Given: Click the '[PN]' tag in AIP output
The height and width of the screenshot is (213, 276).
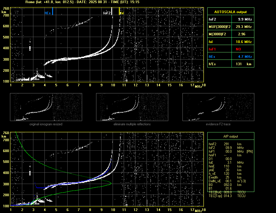Looking at the screenshot, I should click(x=249, y=151).
